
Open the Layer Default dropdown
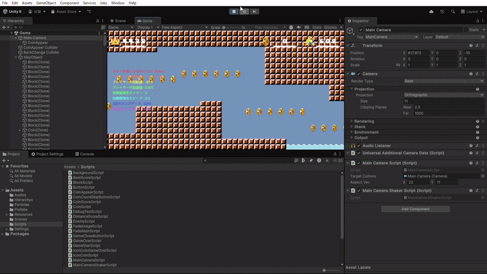(x=459, y=37)
